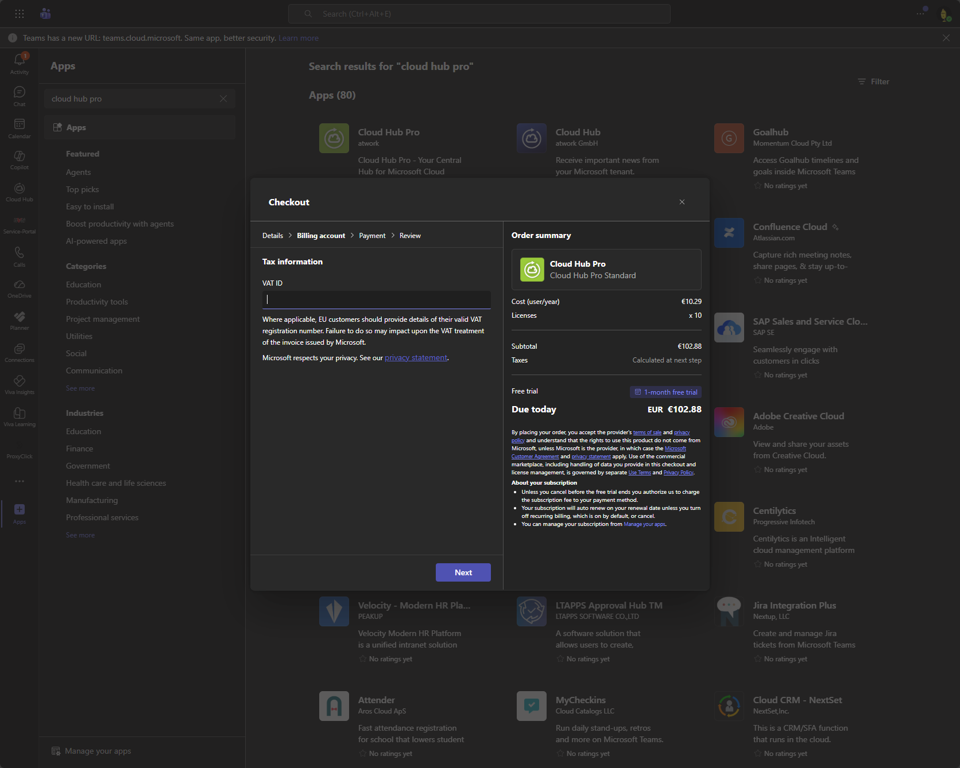
Task: Expand Categories with See more
Action: tap(80, 388)
